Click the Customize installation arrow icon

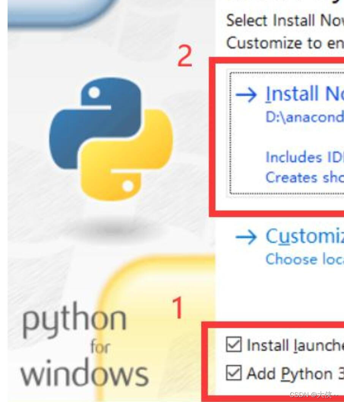(246, 237)
